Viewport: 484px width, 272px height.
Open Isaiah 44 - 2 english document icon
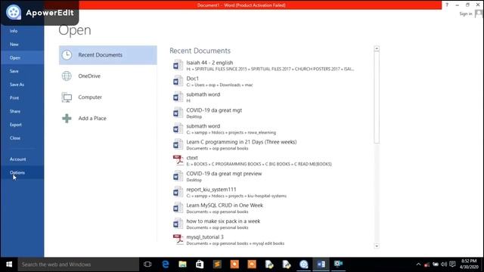(178, 66)
